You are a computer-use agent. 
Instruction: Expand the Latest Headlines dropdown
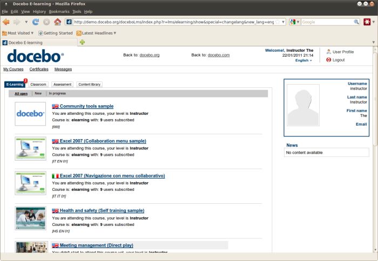(115, 33)
